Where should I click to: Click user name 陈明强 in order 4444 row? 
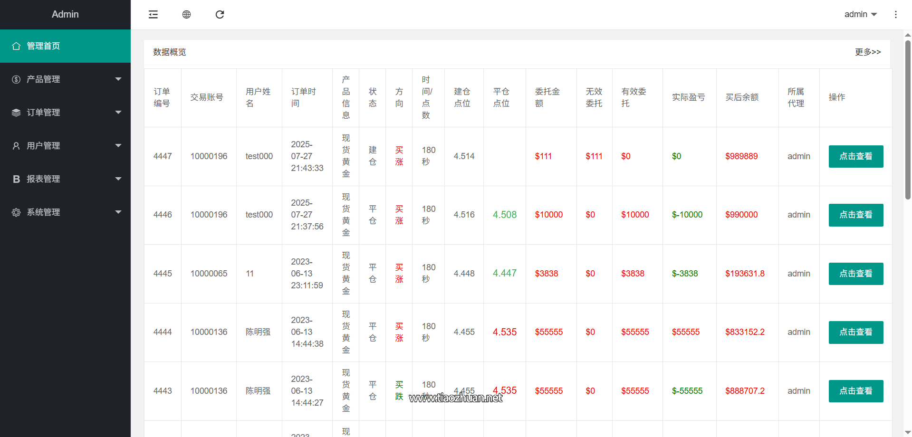point(258,332)
